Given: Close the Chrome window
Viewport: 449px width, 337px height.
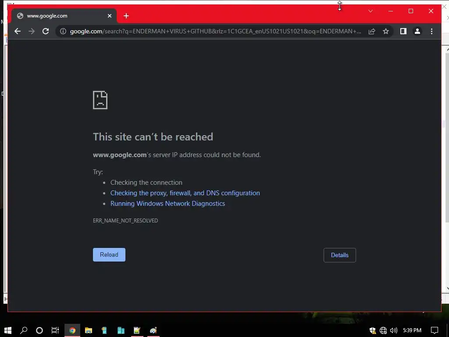Looking at the screenshot, I should 431,11.
